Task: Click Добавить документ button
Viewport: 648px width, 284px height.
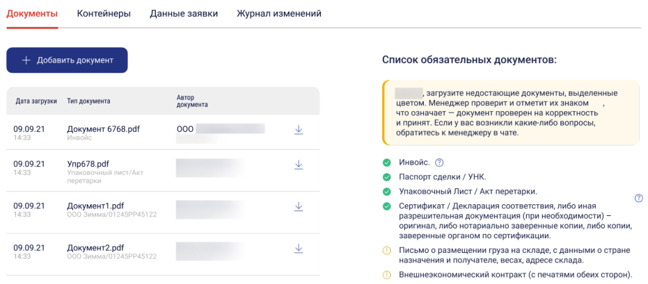Action: pyautogui.click(x=67, y=60)
